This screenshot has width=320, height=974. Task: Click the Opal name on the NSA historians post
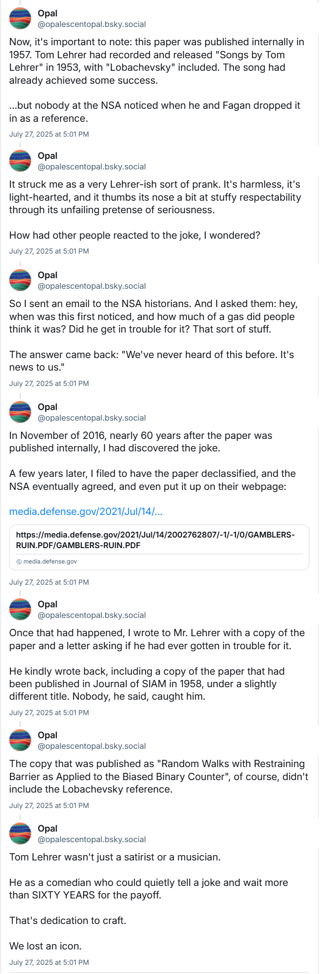tap(48, 275)
